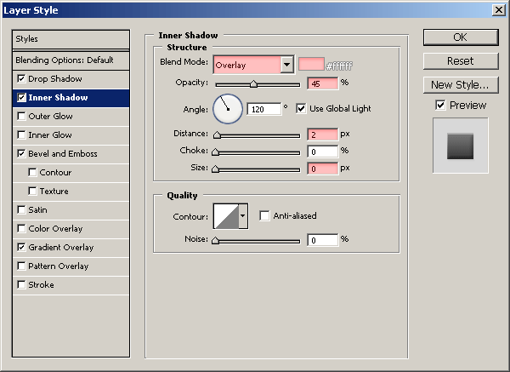Toggle Use Global Light checkbox
The width and height of the screenshot is (510, 372).
click(x=301, y=108)
